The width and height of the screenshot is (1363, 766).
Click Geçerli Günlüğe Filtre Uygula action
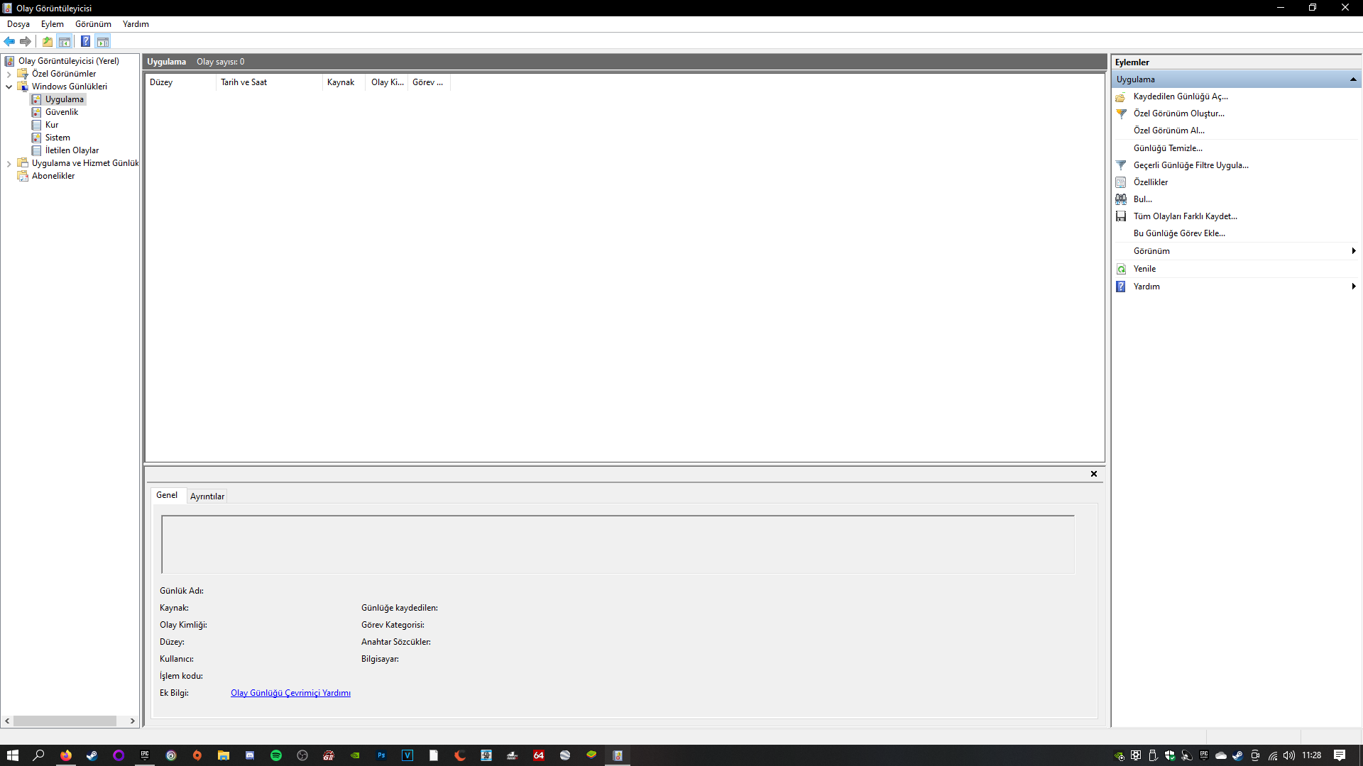[x=1190, y=165]
